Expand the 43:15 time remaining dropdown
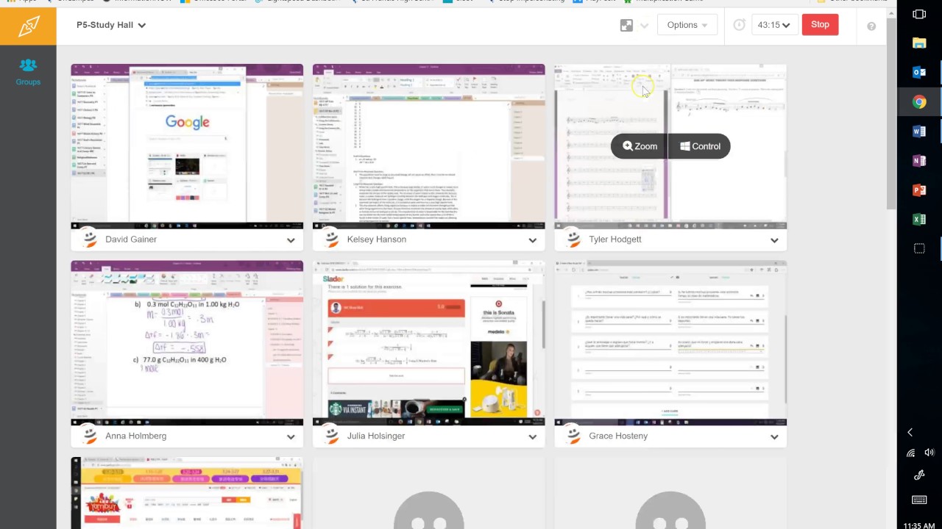The height and width of the screenshot is (529, 942). (x=773, y=25)
